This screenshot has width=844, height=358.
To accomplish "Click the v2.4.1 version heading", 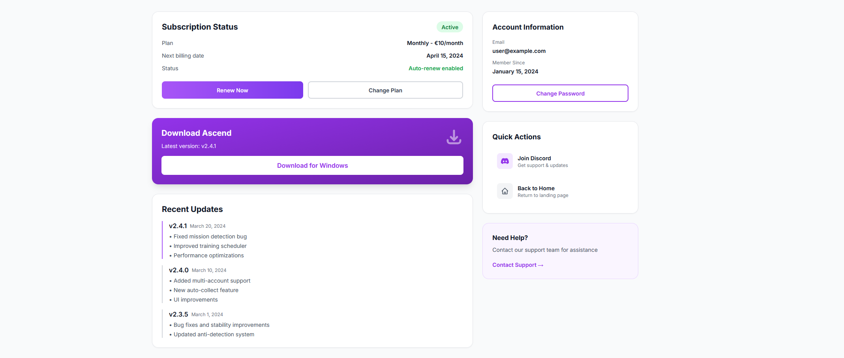I will (x=178, y=226).
